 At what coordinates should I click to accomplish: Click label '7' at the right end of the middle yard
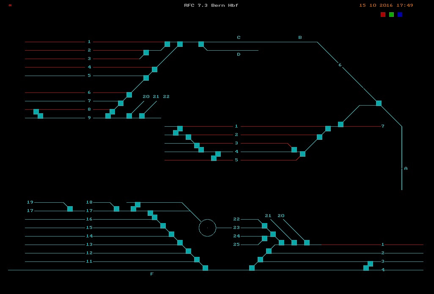(x=383, y=126)
